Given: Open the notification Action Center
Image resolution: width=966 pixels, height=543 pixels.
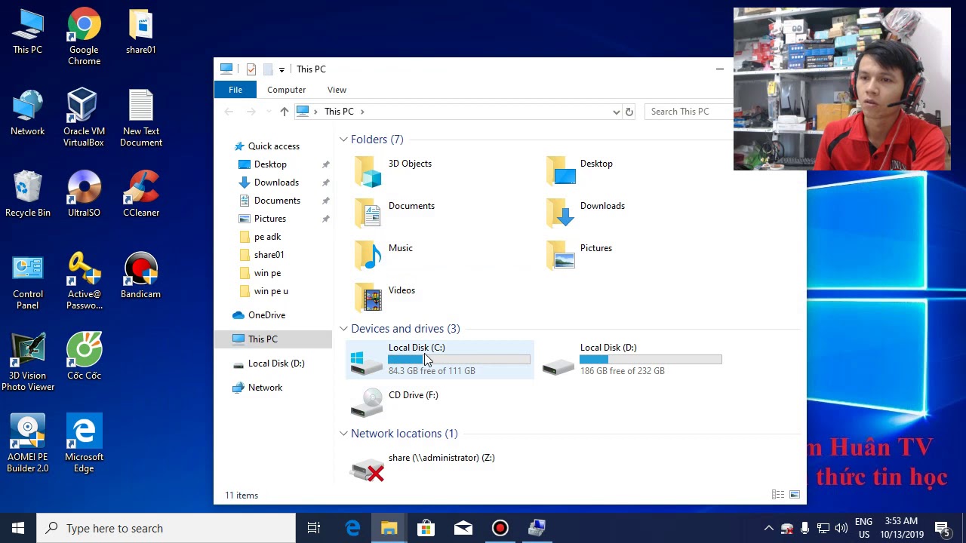Looking at the screenshot, I should (x=942, y=528).
